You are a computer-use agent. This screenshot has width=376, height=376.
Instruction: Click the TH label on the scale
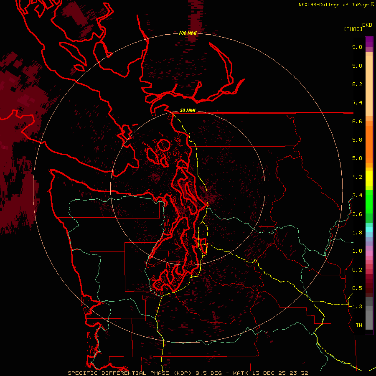pos(359,325)
